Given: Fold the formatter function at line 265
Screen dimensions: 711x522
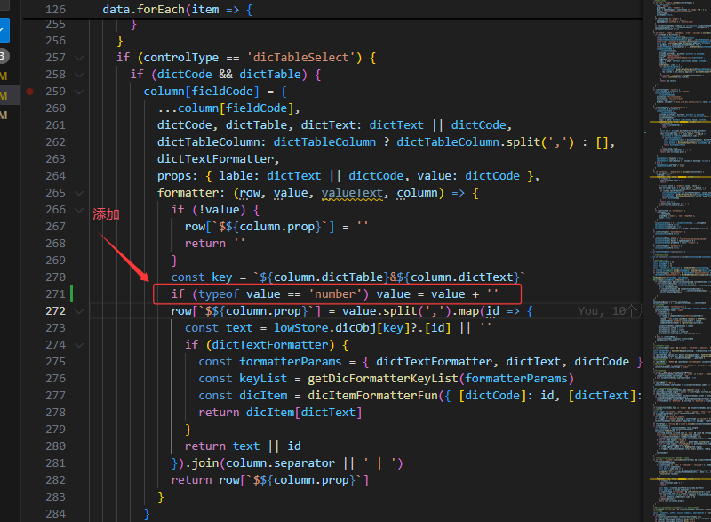Looking at the screenshot, I should tap(79, 193).
